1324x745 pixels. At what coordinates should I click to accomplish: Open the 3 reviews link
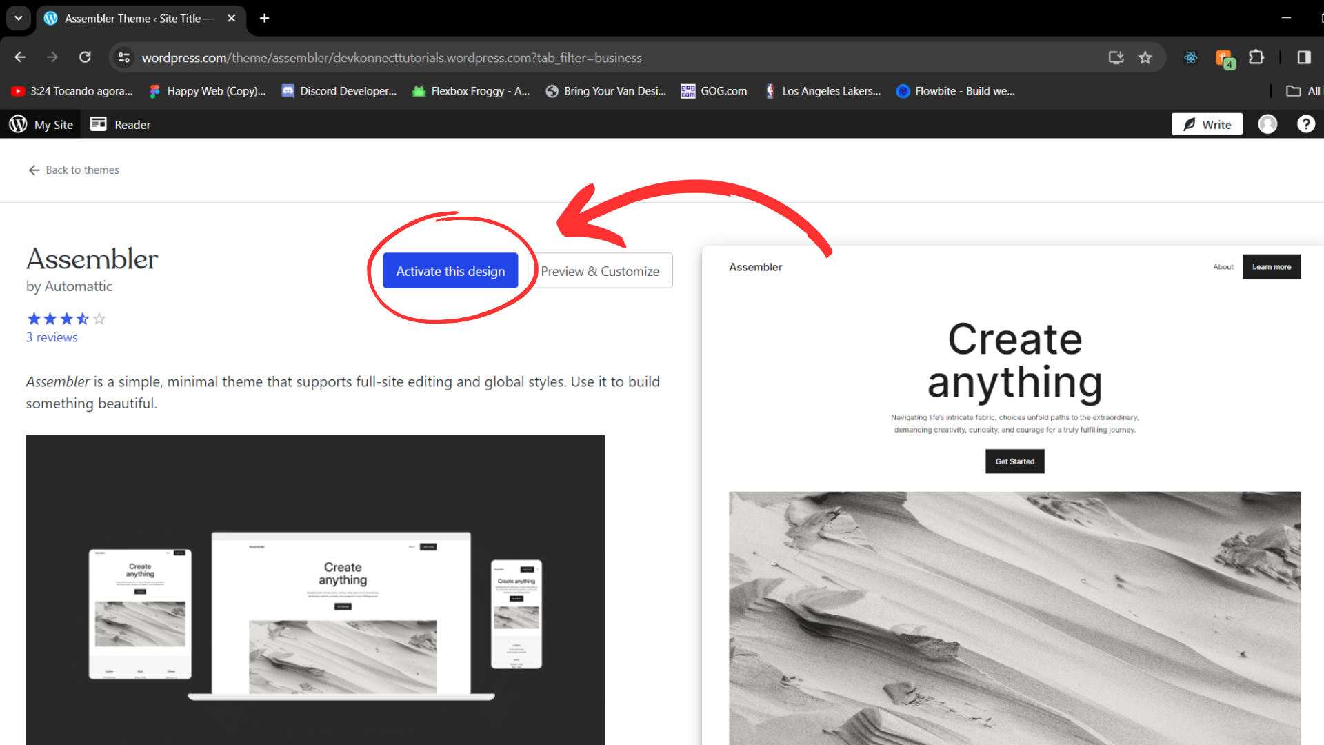pyautogui.click(x=52, y=337)
